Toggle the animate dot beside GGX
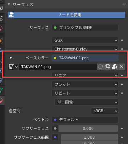This screenshot has width=128, height=144. click(122, 40)
